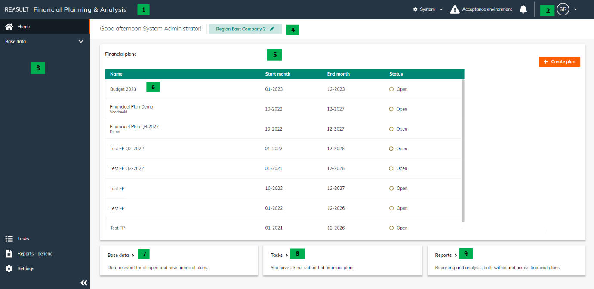Select the Tasks icon in sidebar
594x289 pixels.
point(8,238)
